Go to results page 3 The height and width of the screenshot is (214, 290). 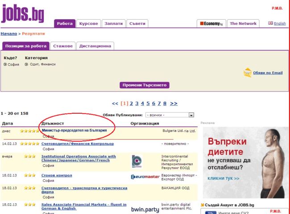click(x=137, y=103)
